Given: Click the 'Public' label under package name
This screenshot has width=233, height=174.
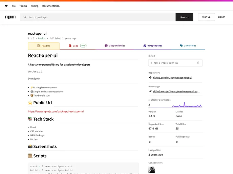Looking at the screenshot, I should coord(42,38).
